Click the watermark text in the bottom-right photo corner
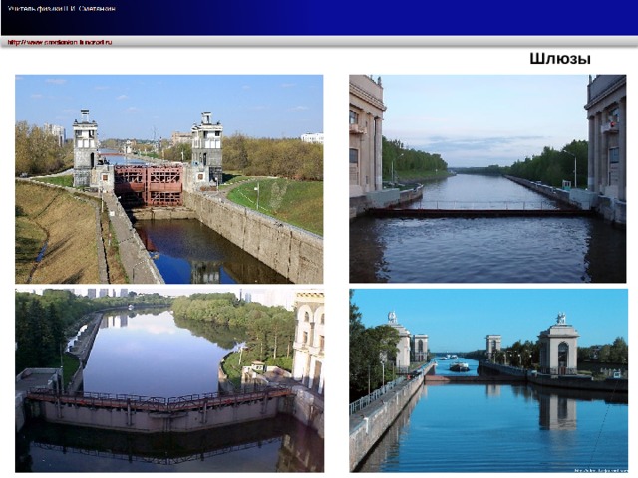 coord(600,469)
